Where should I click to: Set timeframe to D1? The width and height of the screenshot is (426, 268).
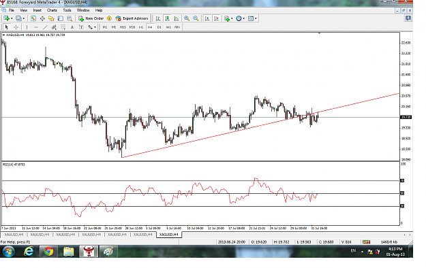pyautogui.click(x=159, y=27)
